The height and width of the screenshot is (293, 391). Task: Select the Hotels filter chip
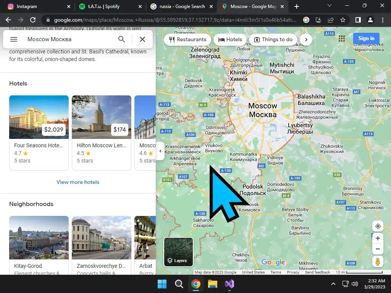[x=230, y=40]
